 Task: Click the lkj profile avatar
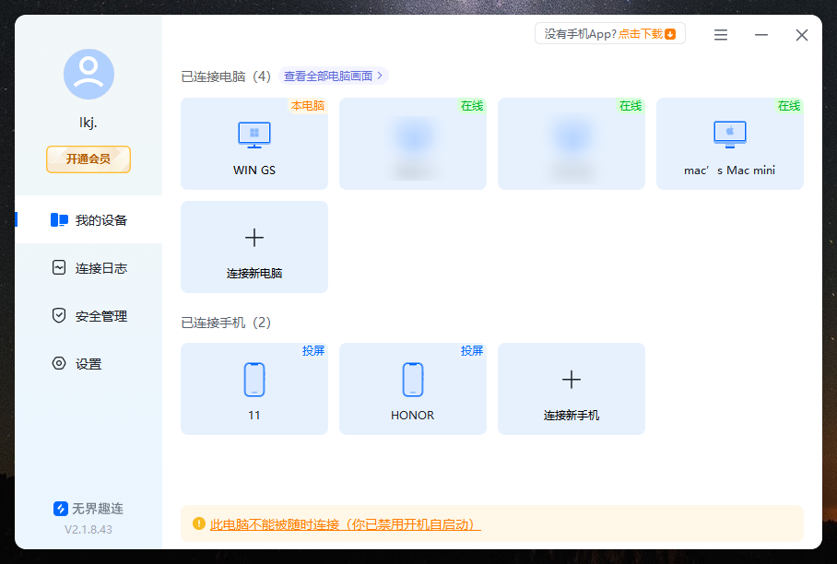click(88, 75)
